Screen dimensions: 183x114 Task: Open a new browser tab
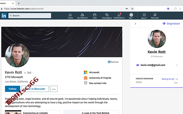19,3
